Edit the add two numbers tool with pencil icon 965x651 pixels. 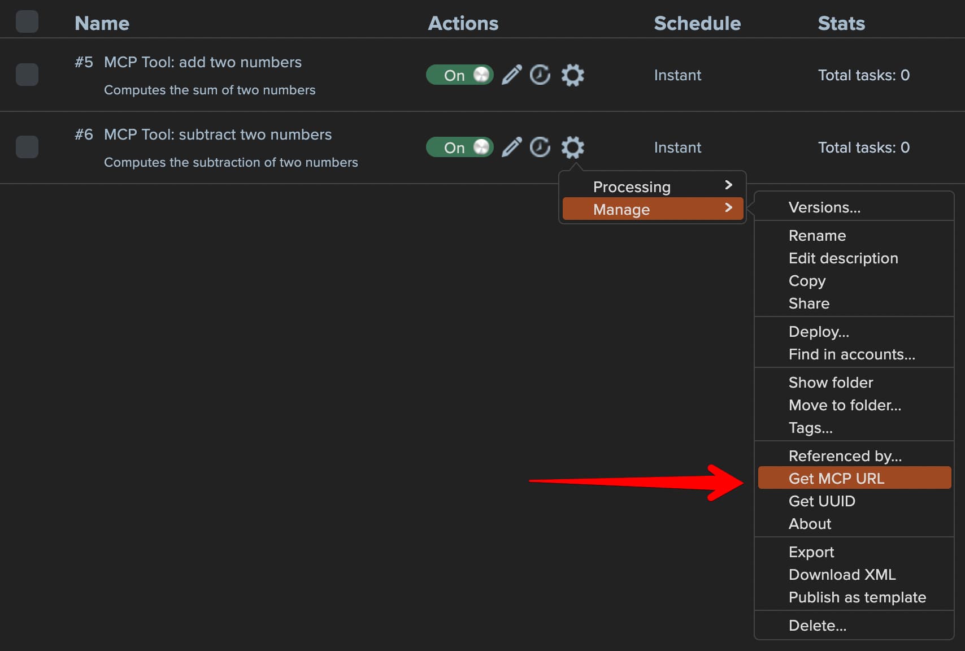pyautogui.click(x=512, y=75)
